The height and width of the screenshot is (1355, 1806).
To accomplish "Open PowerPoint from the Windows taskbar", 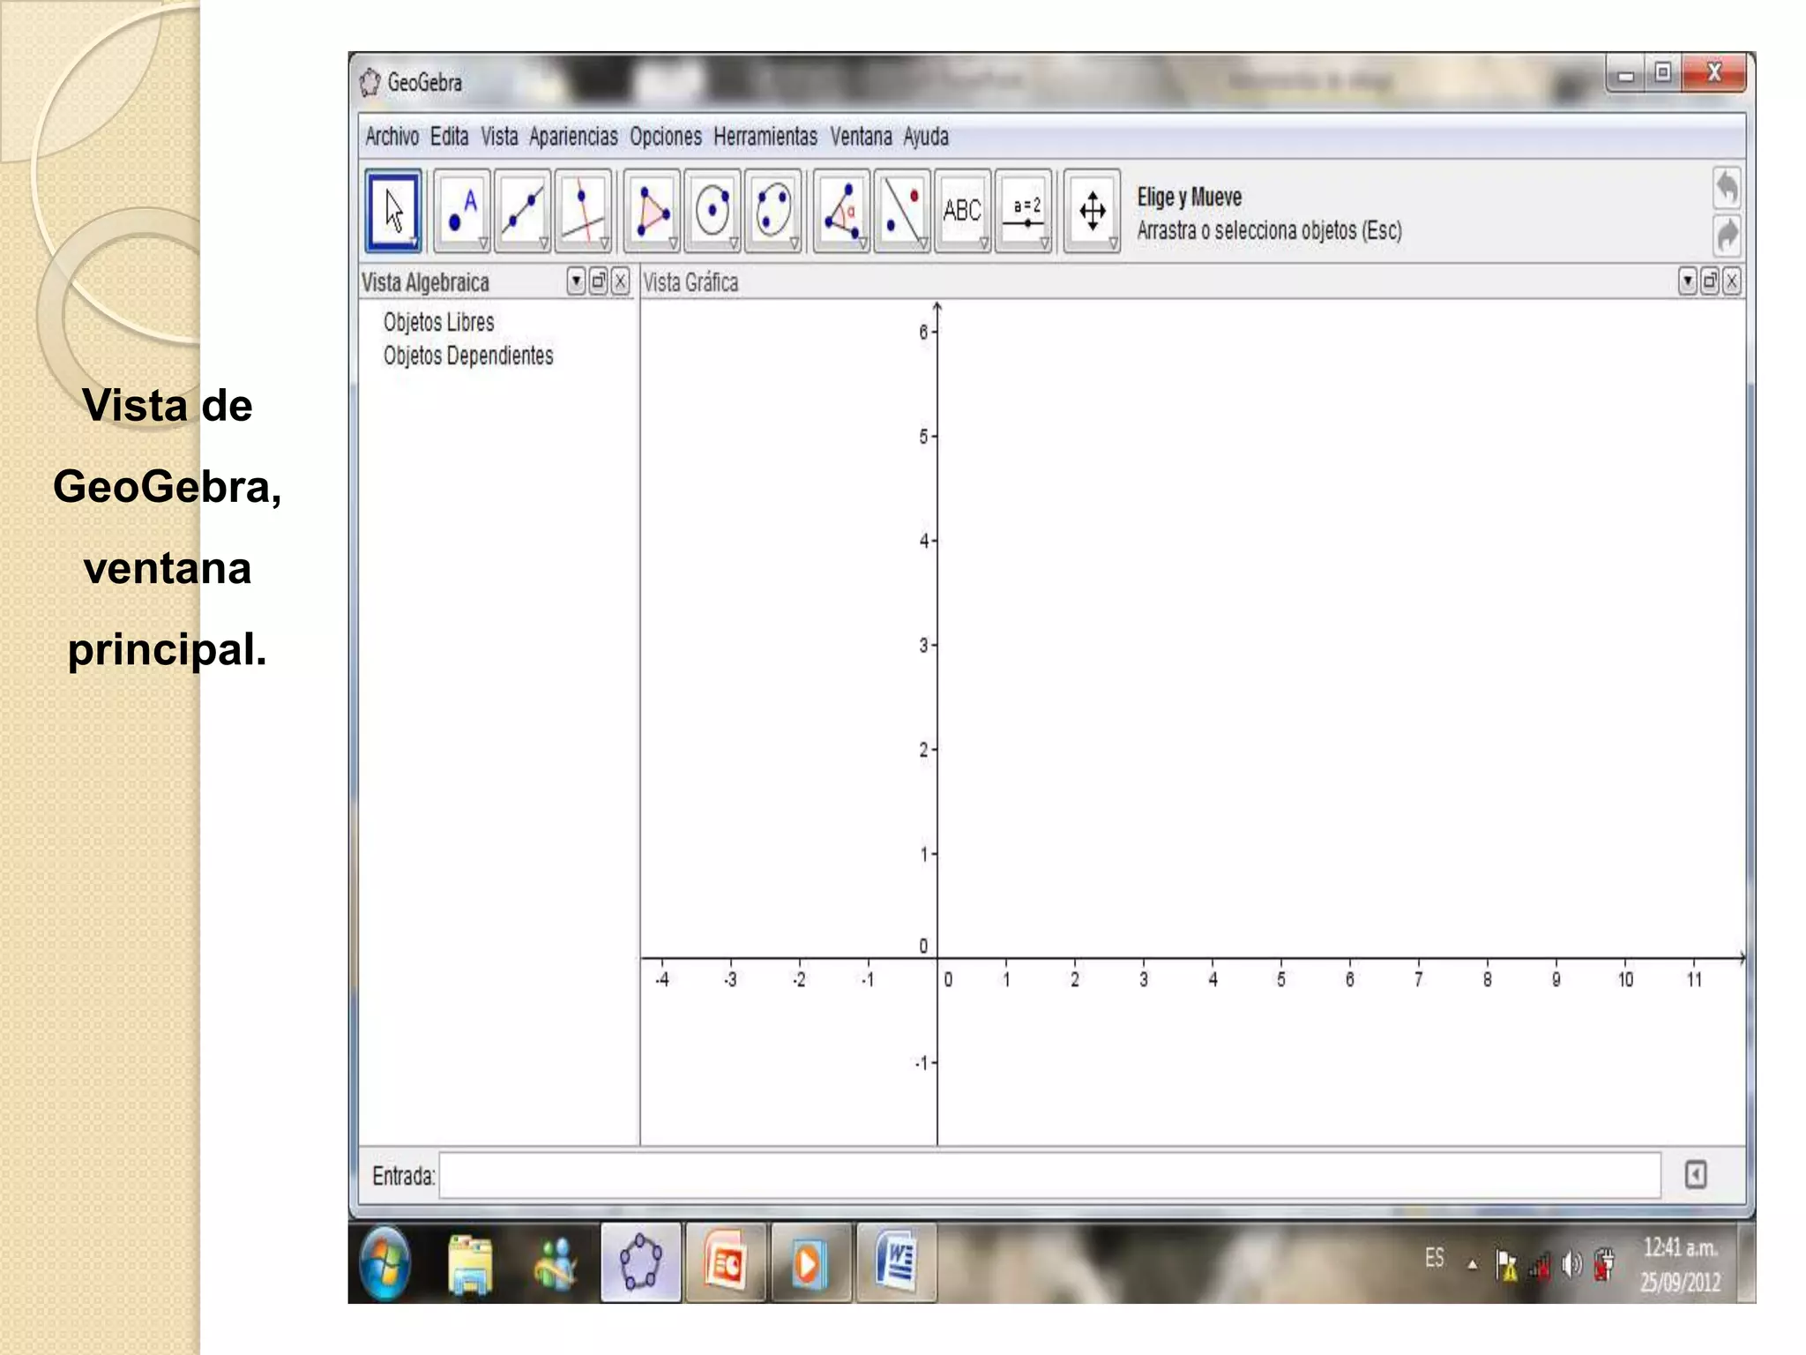I will coord(725,1263).
